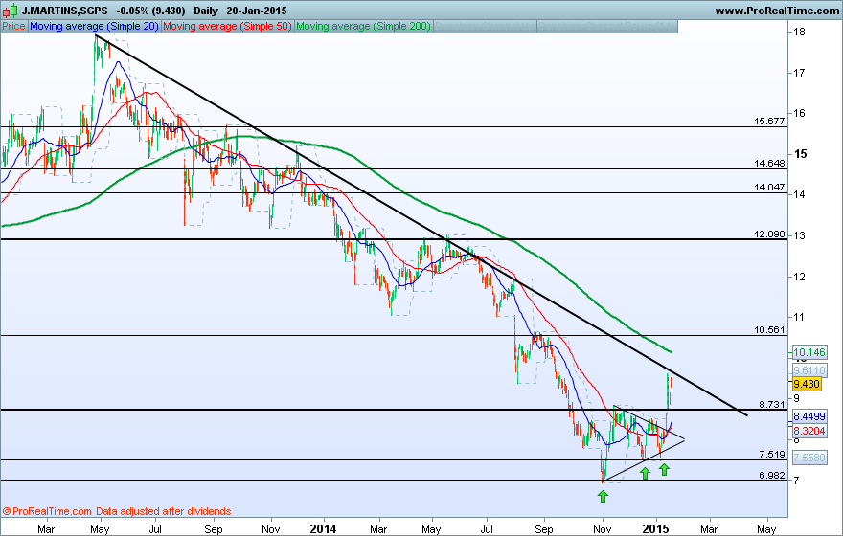843x536 pixels.
Task: Click the 14.648 horizontal level label
Action: (769, 164)
